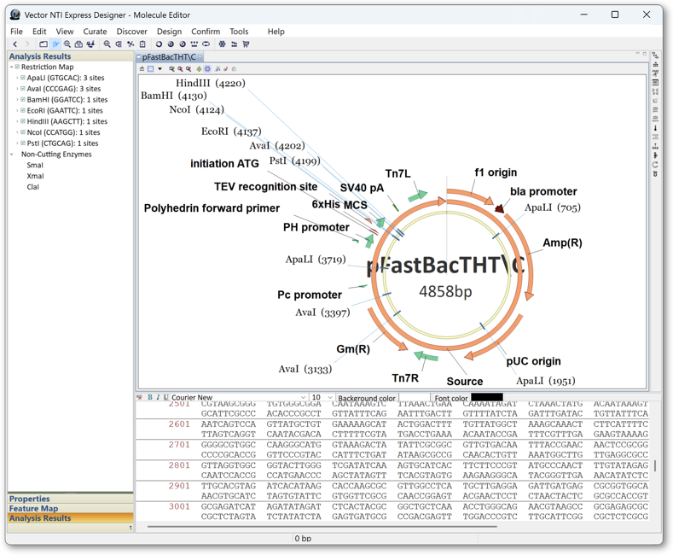This screenshot has height=555, width=673.
Task: Collapse the Non-Cutting Enzymes node
Action: pyautogui.click(x=12, y=155)
